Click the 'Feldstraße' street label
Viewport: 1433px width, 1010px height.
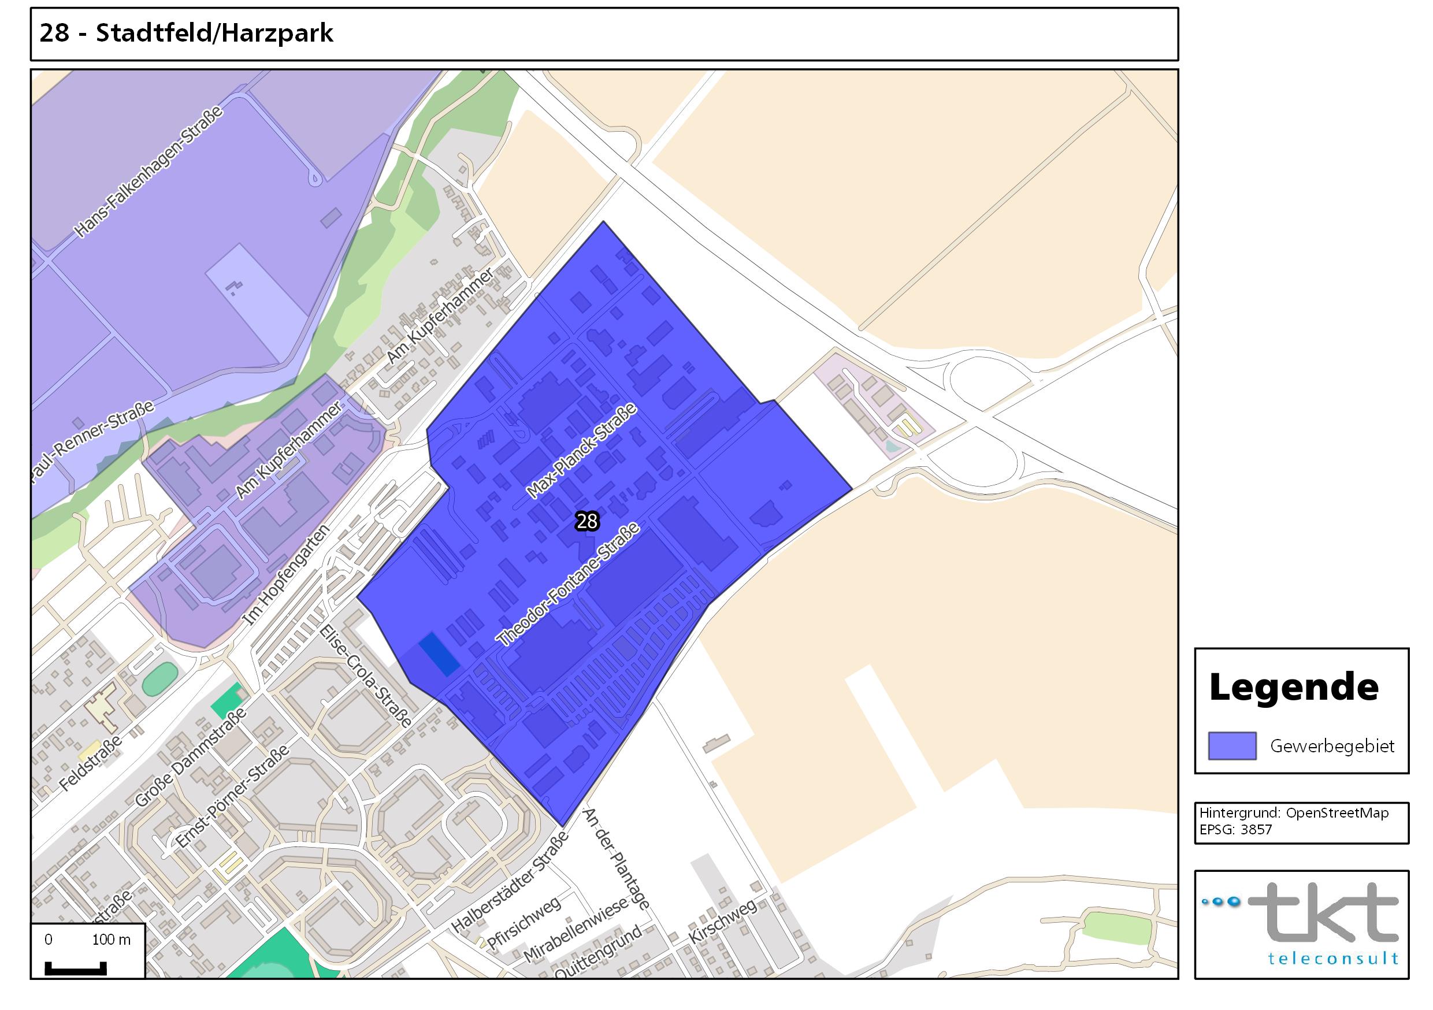[91, 763]
